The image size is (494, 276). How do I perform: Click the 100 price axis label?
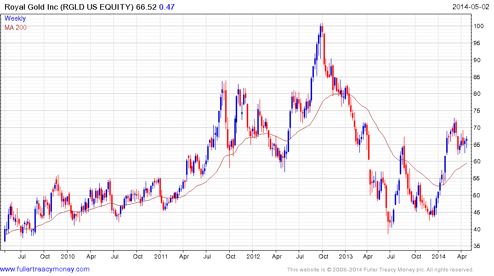(479, 26)
